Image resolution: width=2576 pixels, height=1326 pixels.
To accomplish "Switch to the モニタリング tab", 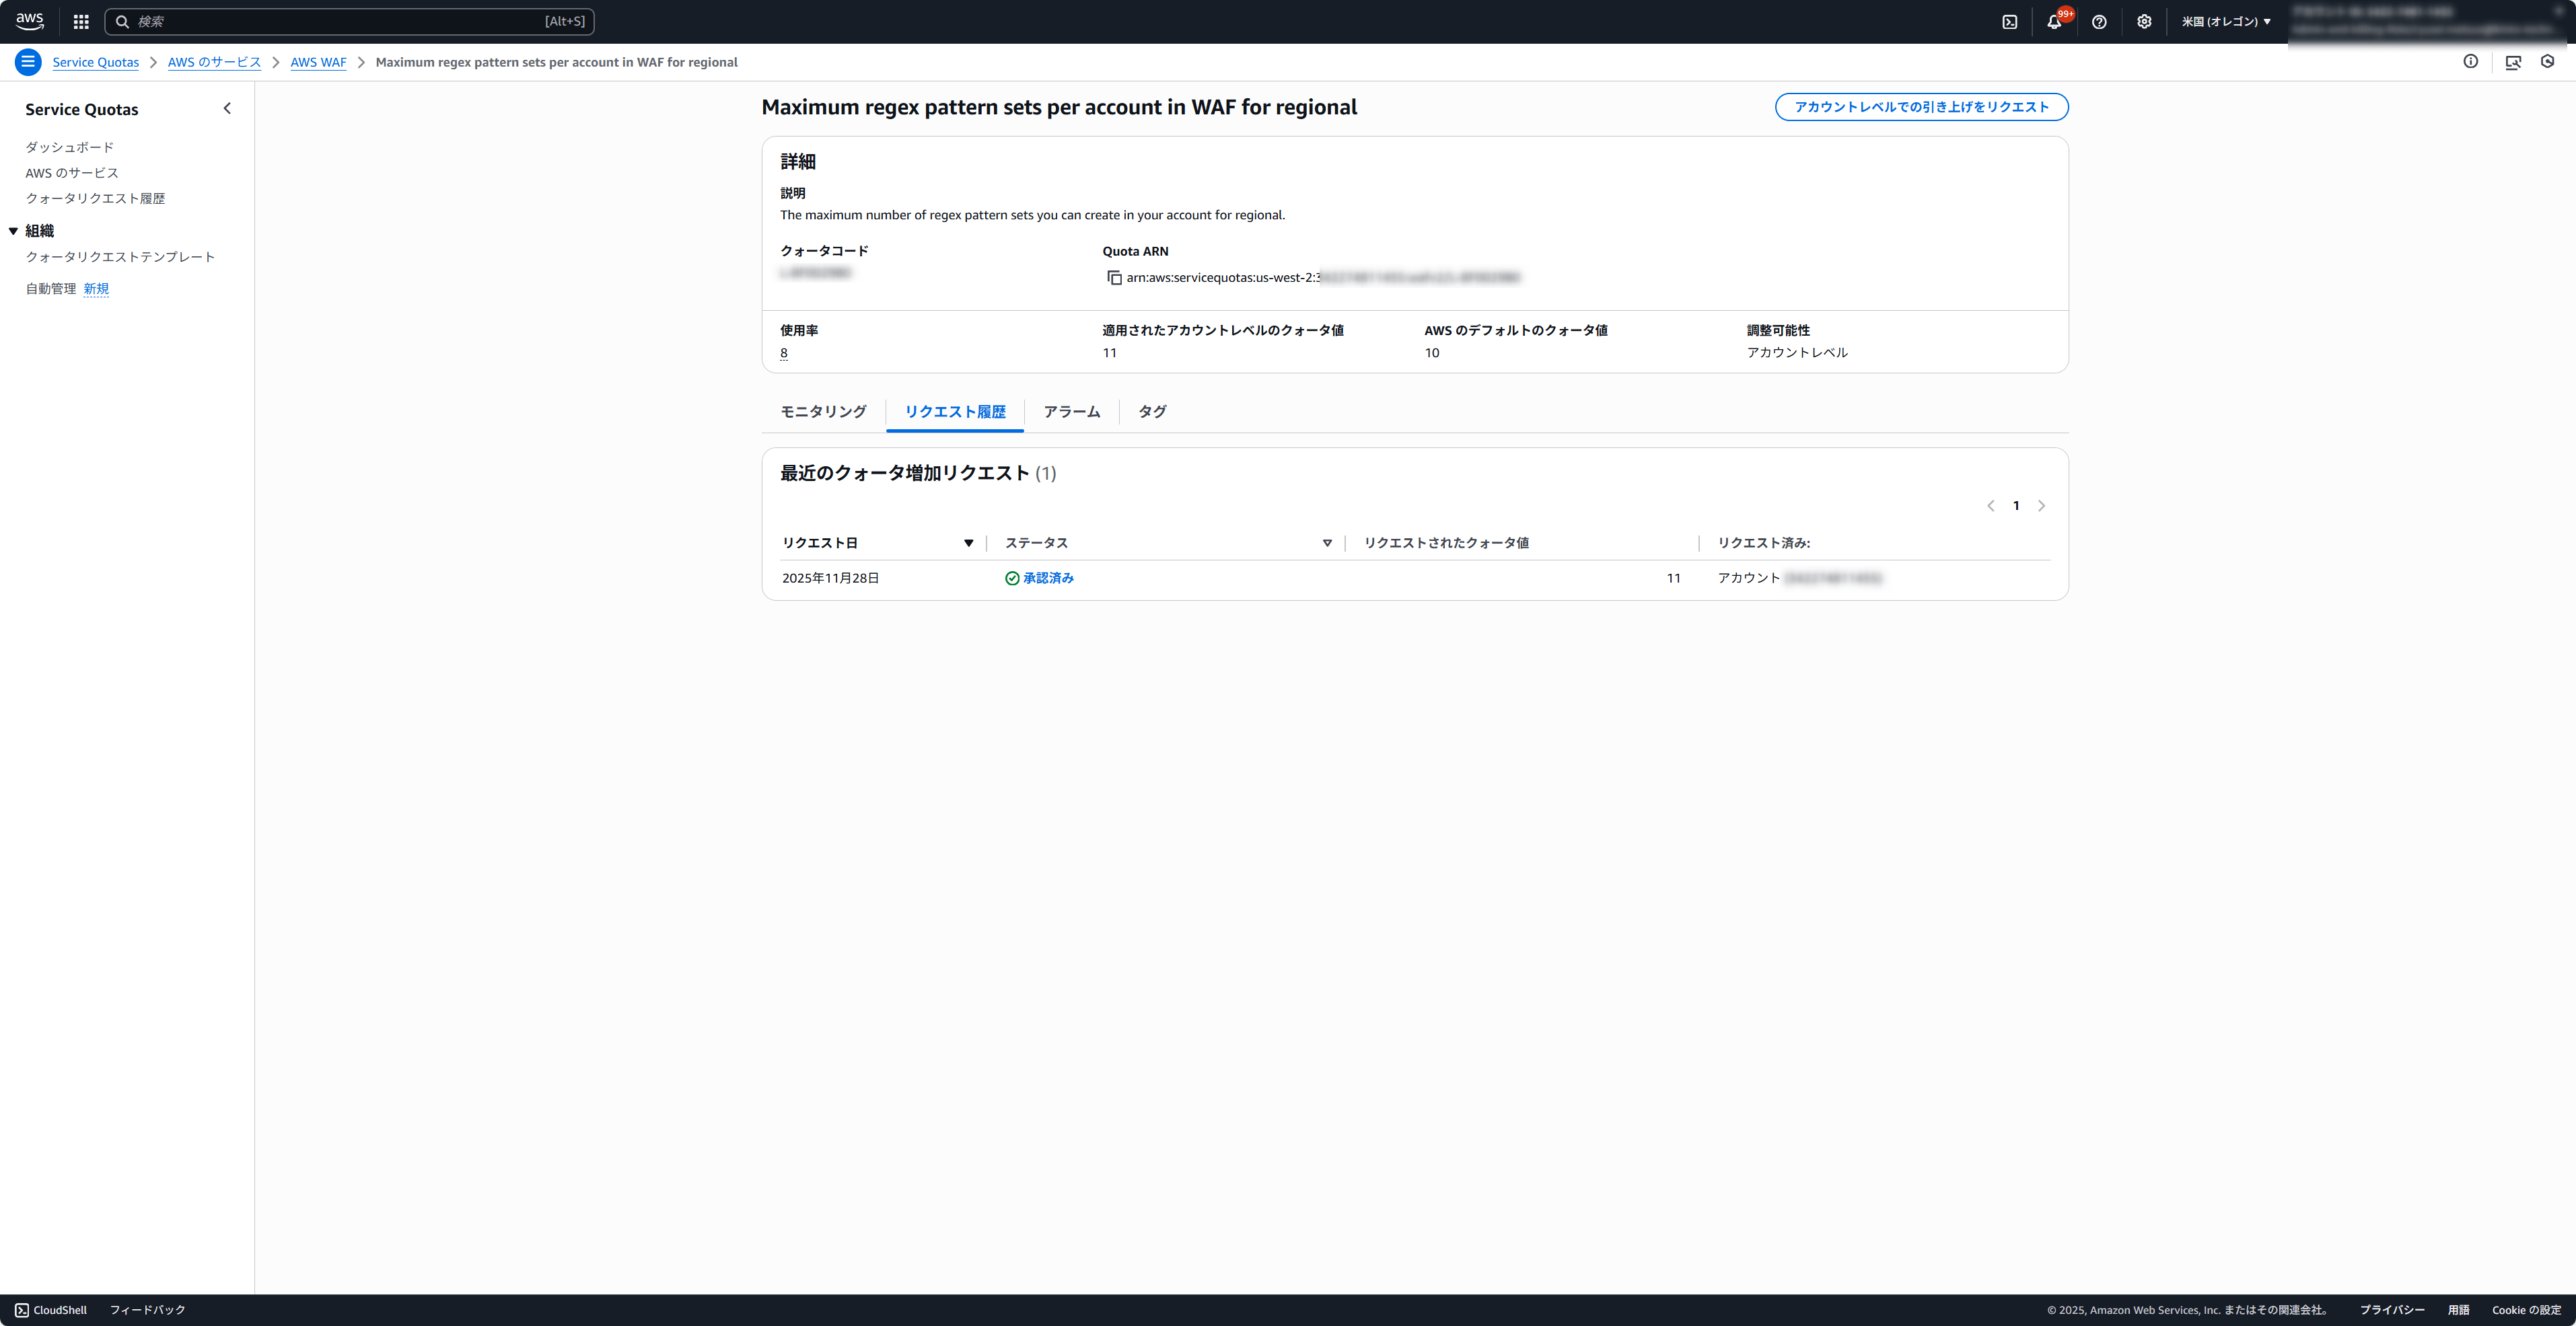I will point(823,412).
